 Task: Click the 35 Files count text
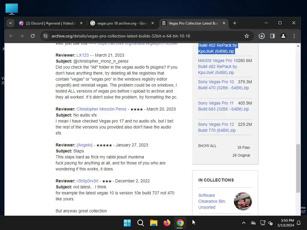tap(243, 148)
